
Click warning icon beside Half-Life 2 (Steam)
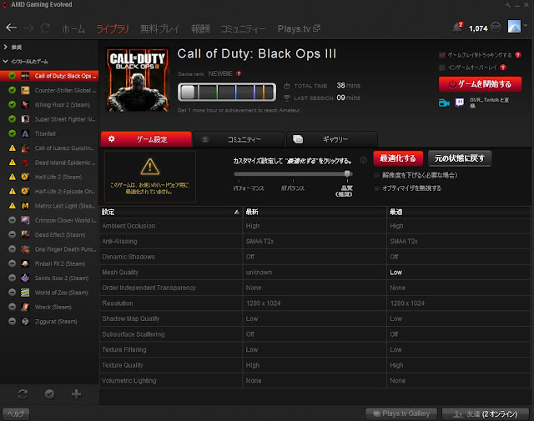click(x=13, y=177)
